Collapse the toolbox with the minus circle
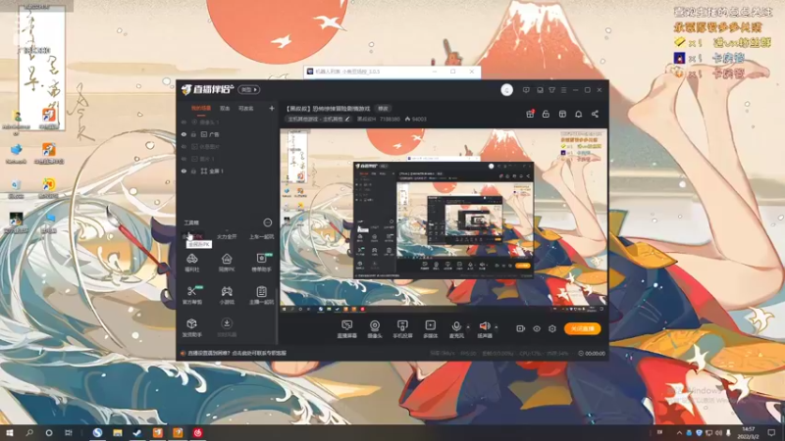The width and height of the screenshot is (785, 441). point(267,222)
